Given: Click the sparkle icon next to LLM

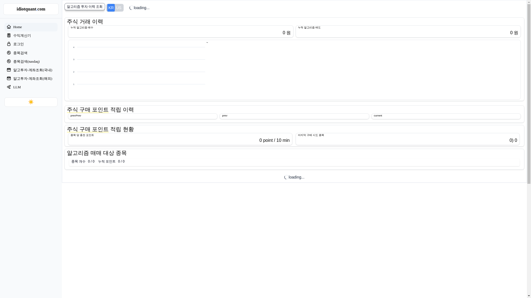Looking at the screenshot, I should pyautogui.click(x=9, y=87).
